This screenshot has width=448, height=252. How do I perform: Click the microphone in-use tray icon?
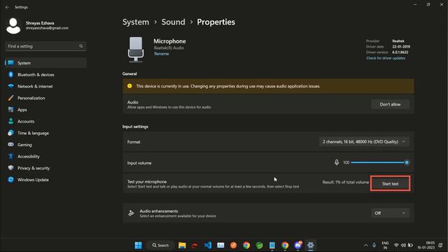point(374,245)
